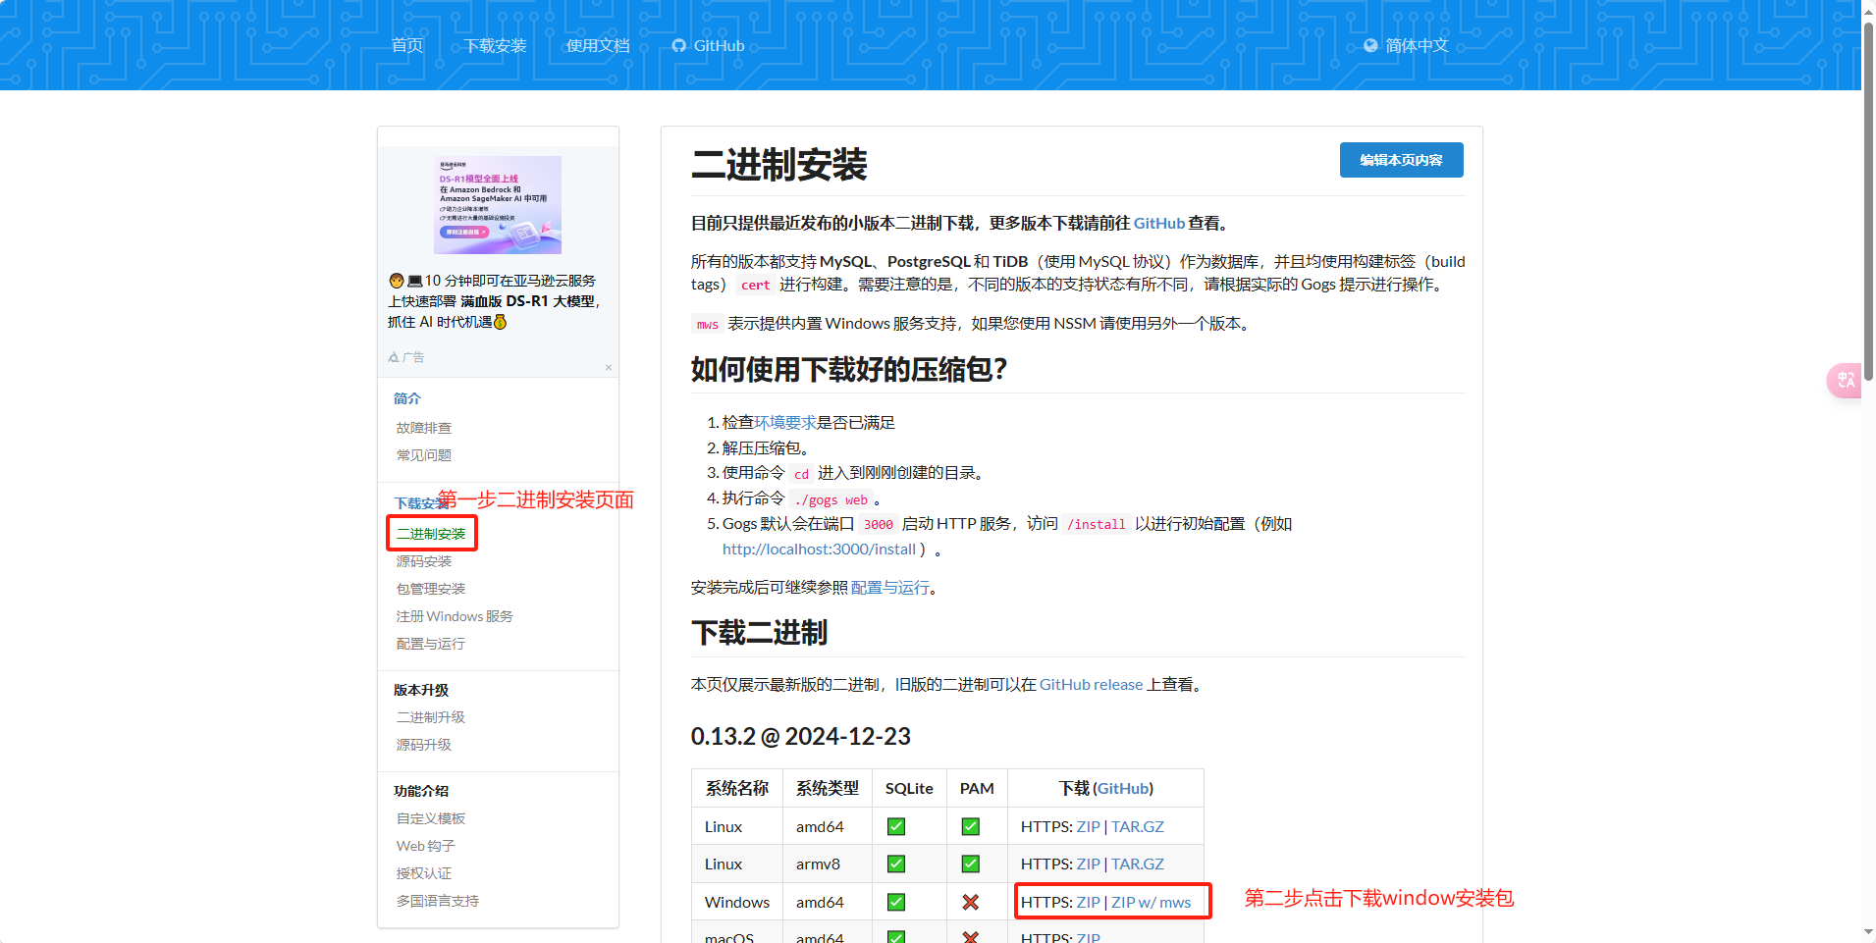The height and width of the screenshot is (943, 1876).
Task: Open 源码升级 in the sidebar
Action: point(424,745)
